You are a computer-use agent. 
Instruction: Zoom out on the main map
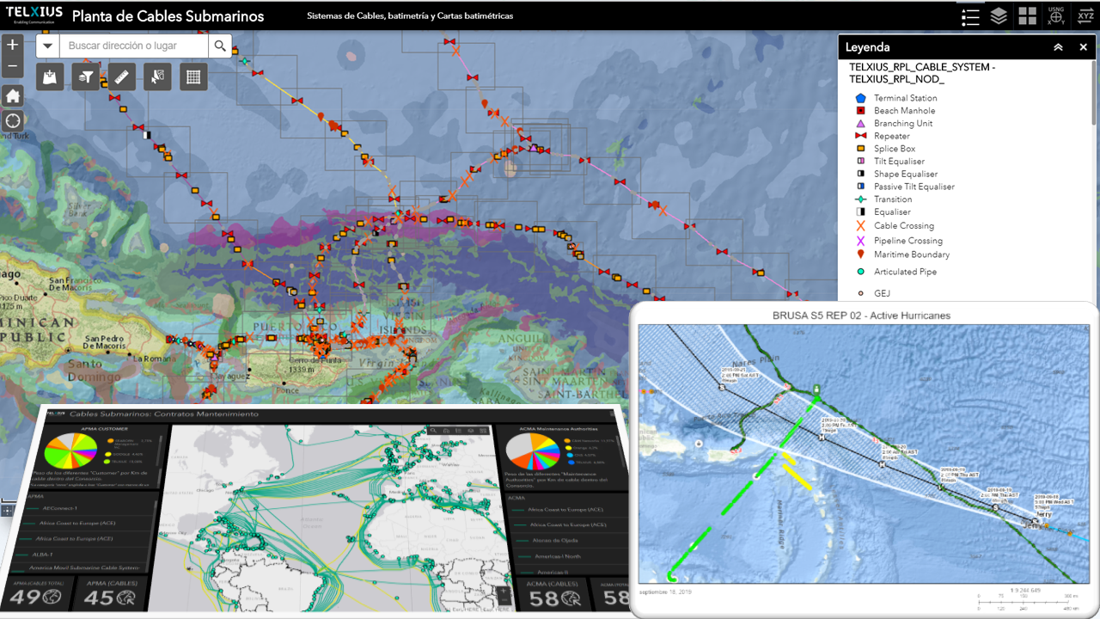pyautogui.click(x=12, y=65)
